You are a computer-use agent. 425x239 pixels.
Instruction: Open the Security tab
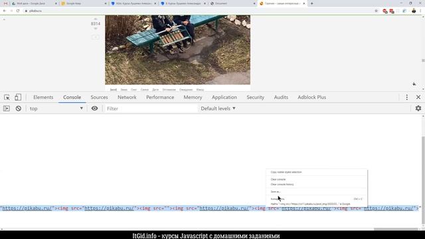[255, 98]
